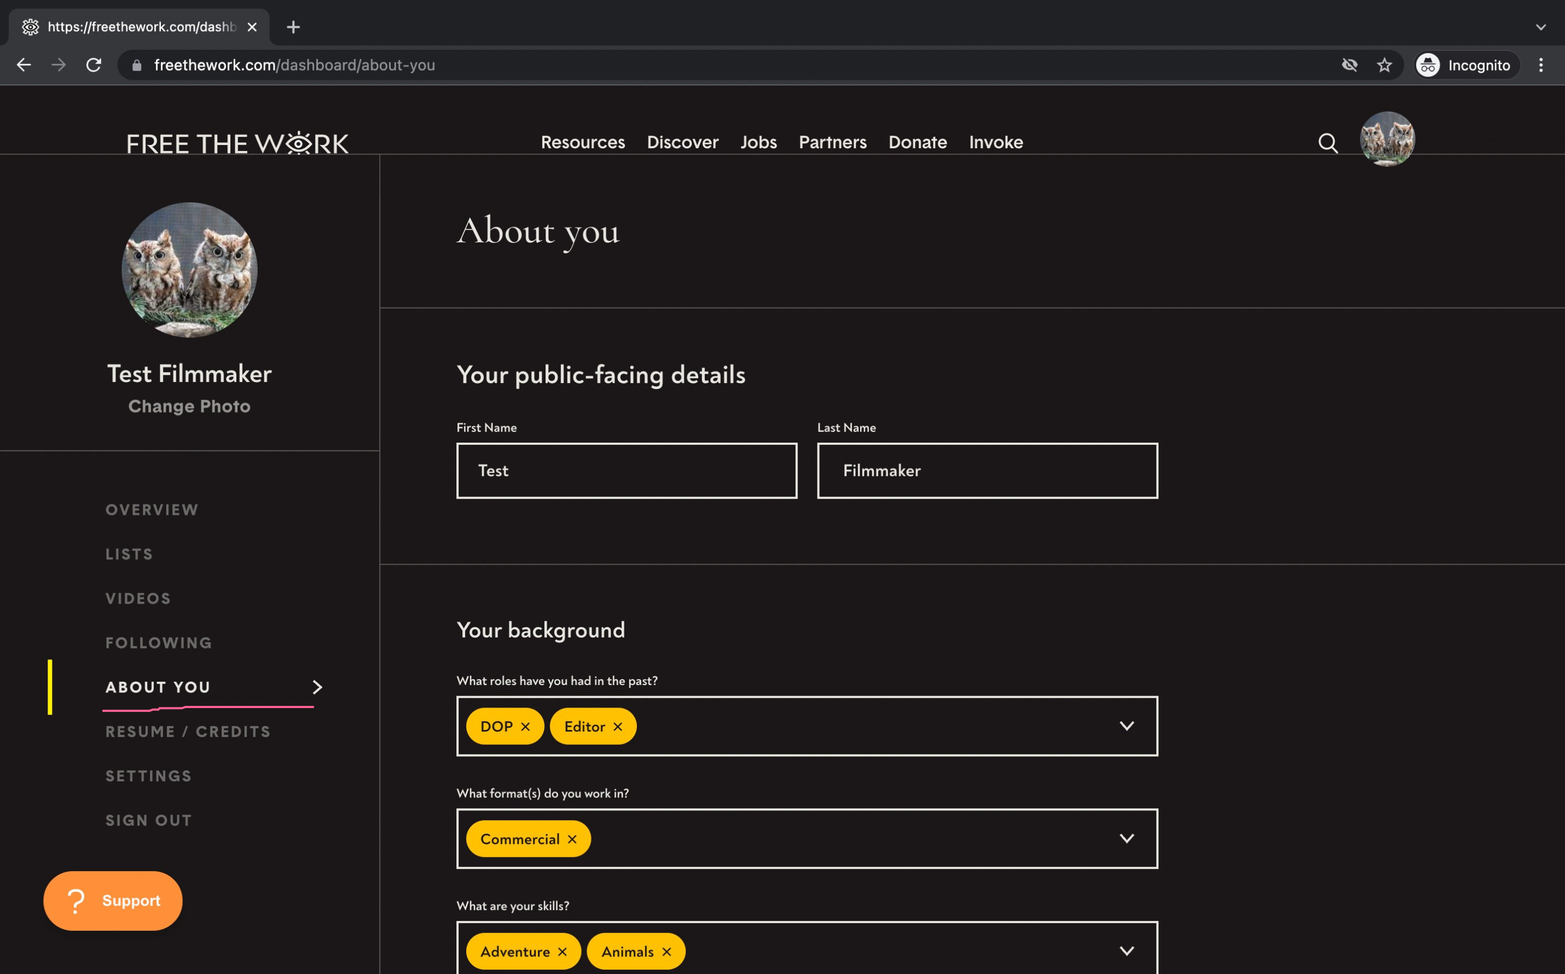This screenshot has height=974, width=1565.
Task: Bookmark this page with star icon
Action: (x=1384, y=65)
